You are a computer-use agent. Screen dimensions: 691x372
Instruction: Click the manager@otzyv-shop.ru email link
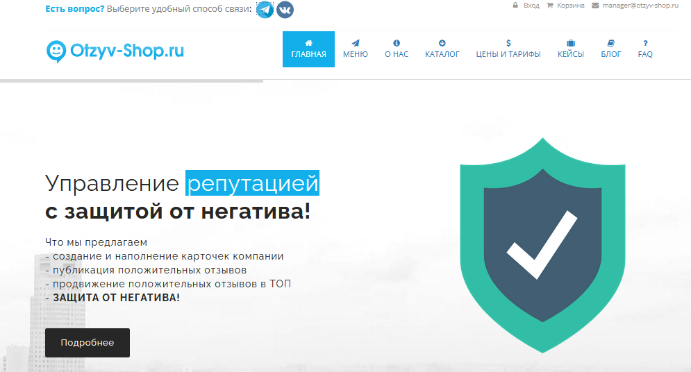(x=640, y=6)
